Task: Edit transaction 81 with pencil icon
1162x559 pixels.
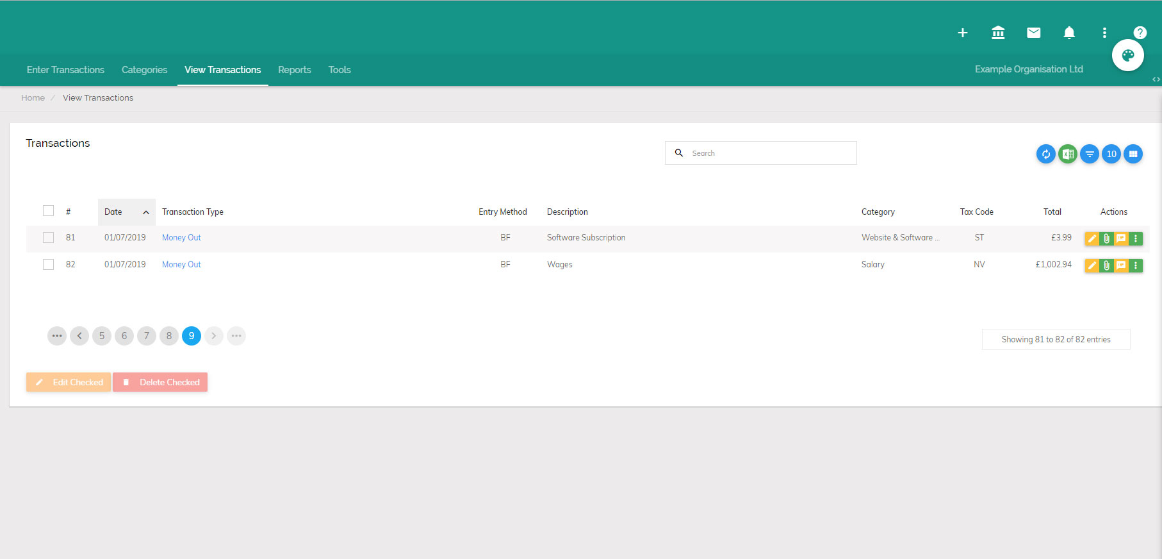Action: click(x=1092, y=238)
